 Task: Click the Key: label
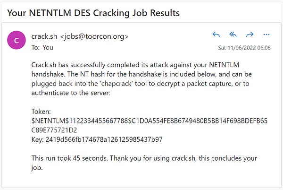[x=38, y=139]
